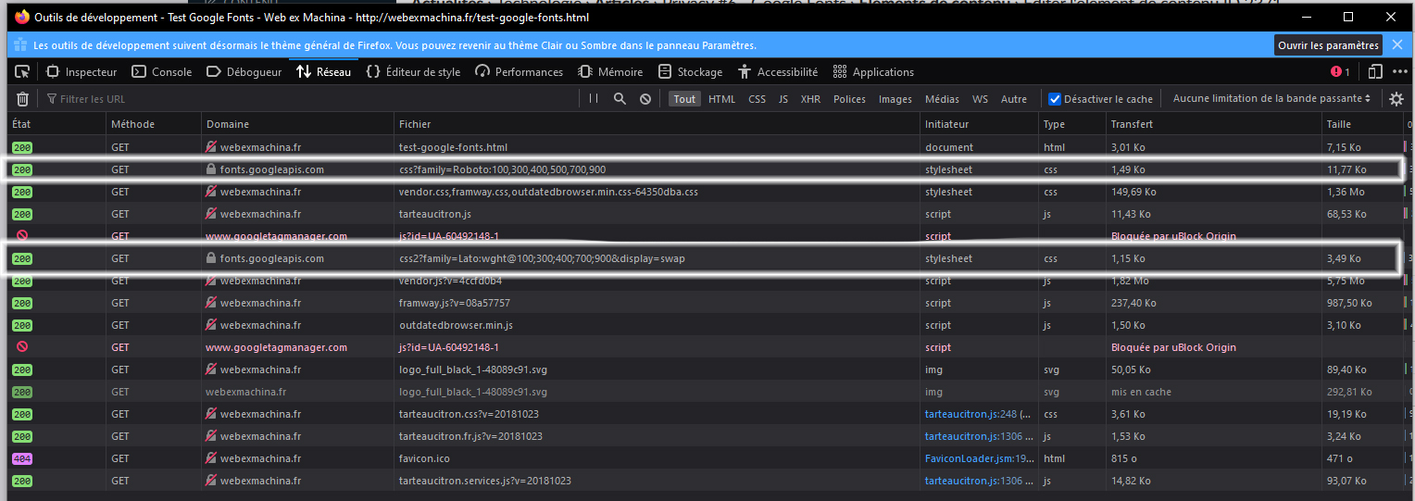This screenshot has width=1415, height=501.
Task: Select the tarteaucitron.services.js request
Action: click(x=706, y=481)
